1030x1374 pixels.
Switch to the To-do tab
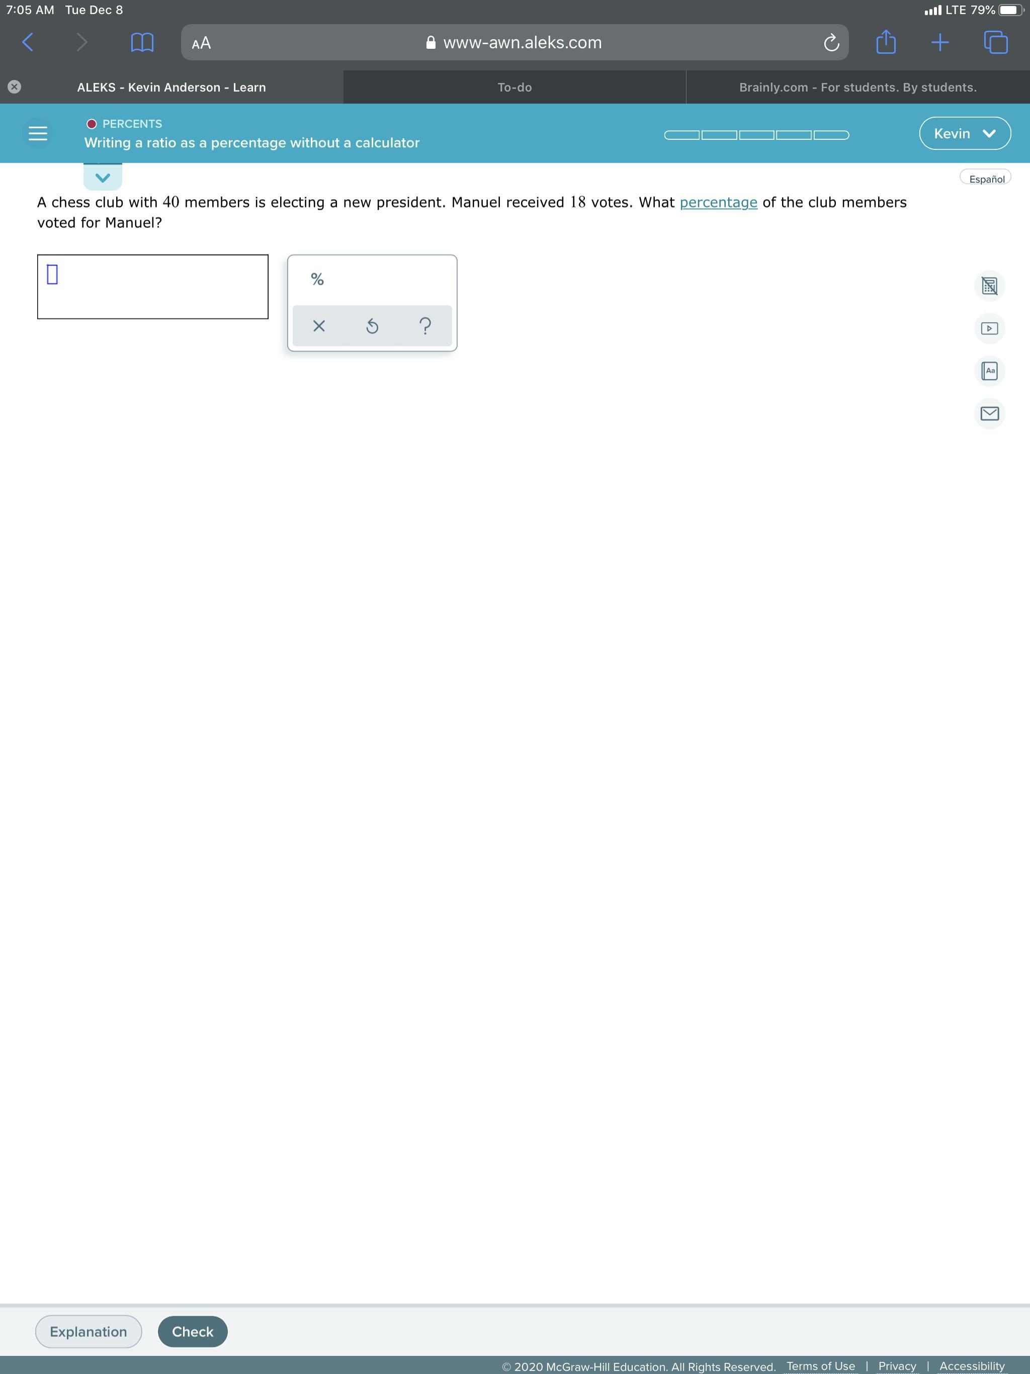514,88
